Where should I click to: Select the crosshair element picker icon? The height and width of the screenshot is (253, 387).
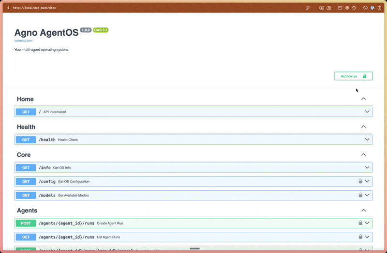pyautogui.click(x=354, y=8)
